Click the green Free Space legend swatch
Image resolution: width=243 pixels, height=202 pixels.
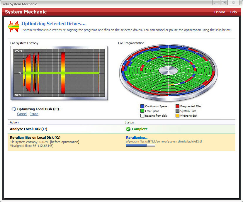(x=142, y=111)
